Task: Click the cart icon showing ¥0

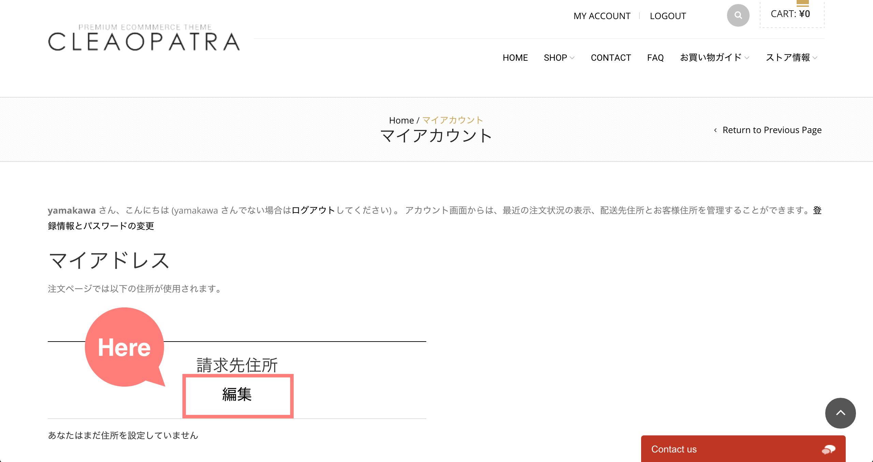Action: coord(791,13)
